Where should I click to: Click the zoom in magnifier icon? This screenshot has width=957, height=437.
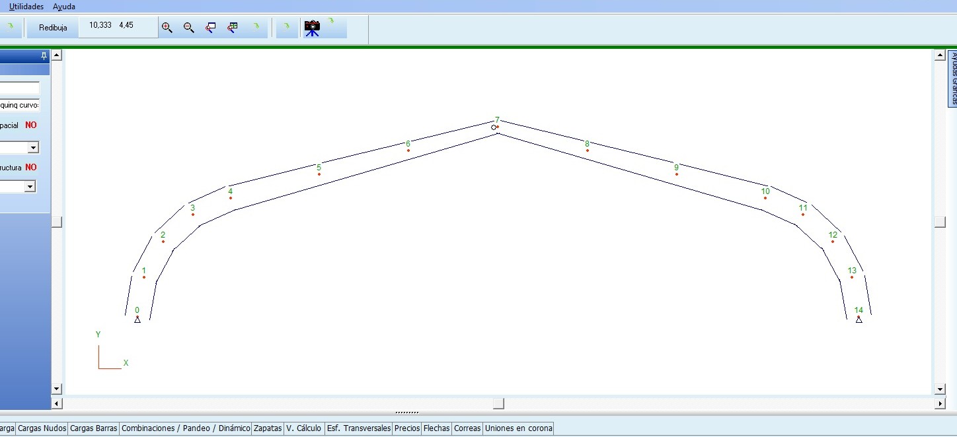pyautogui.click(x=167, y=28)
